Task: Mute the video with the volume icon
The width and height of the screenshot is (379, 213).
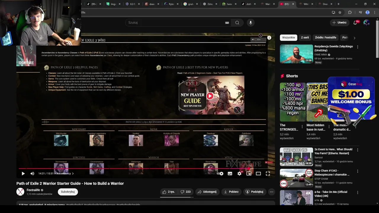Action: [32, 174]
